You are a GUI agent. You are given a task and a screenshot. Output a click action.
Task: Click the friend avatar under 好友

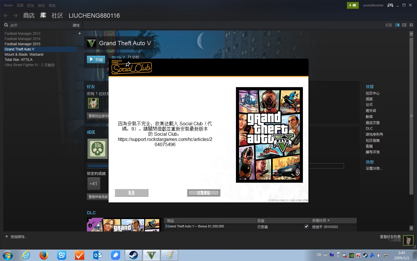point(93,103)
